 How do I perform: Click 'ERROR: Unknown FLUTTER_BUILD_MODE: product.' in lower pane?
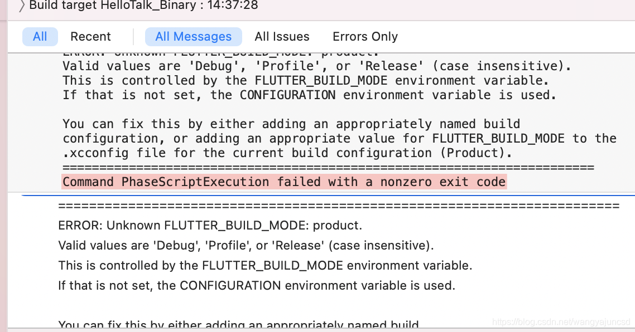pos(210,225)
